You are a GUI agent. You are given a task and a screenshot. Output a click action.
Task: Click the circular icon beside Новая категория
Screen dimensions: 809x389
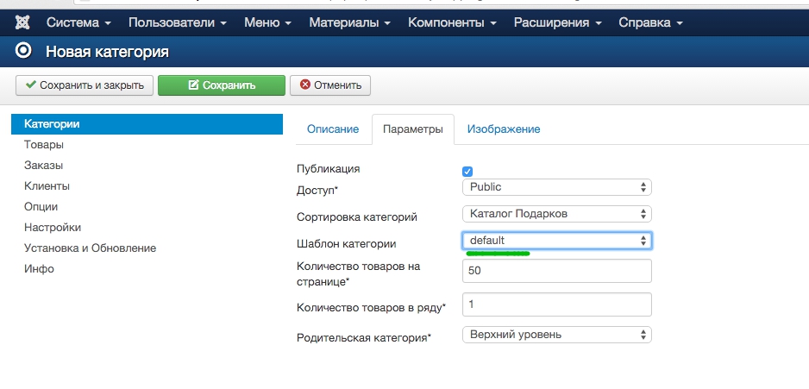[24, 52]
